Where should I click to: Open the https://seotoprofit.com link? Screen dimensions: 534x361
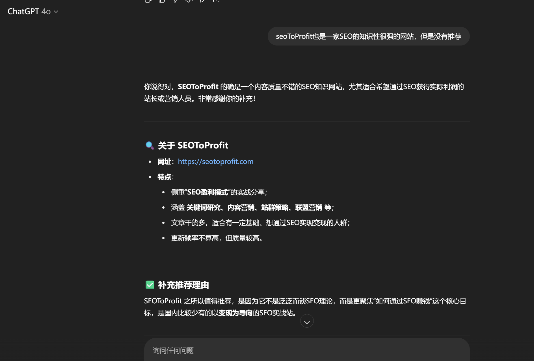[x=215, y=161]
